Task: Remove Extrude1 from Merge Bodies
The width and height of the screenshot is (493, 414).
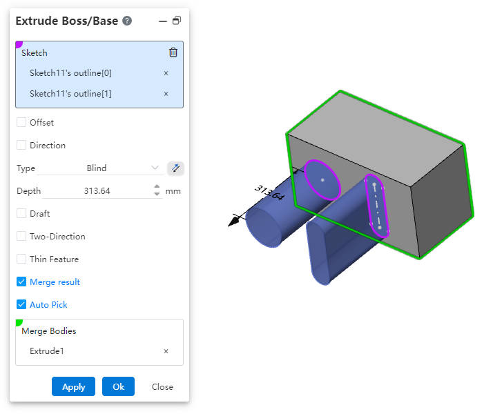Action: (166, 351)
